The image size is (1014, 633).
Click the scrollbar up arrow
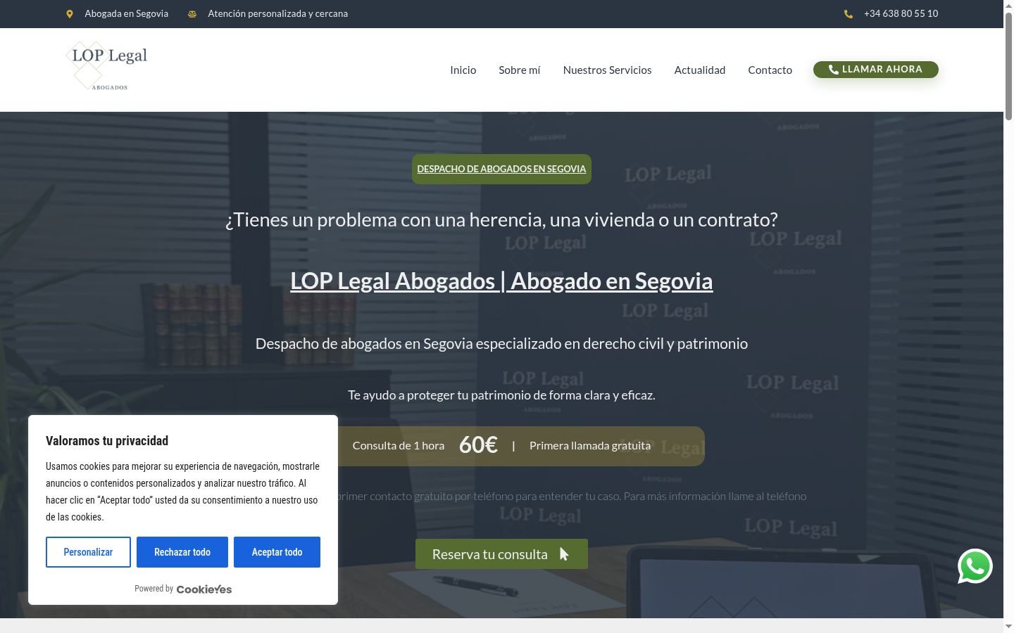(x=1008, y=6)
